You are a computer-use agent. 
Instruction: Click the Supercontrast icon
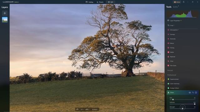[x=168, y=79]
